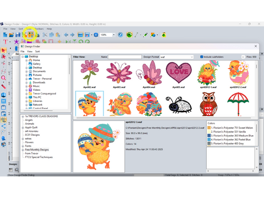Expand the Documents node
The image size is (264, 198).
coord(26,71)
